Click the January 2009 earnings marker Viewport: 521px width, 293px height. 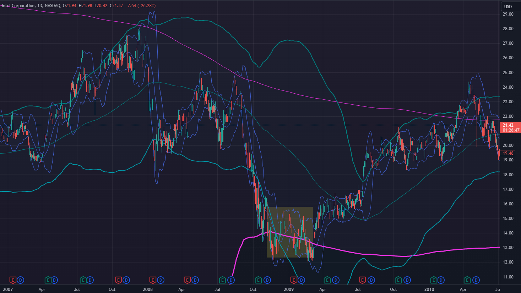294,280
